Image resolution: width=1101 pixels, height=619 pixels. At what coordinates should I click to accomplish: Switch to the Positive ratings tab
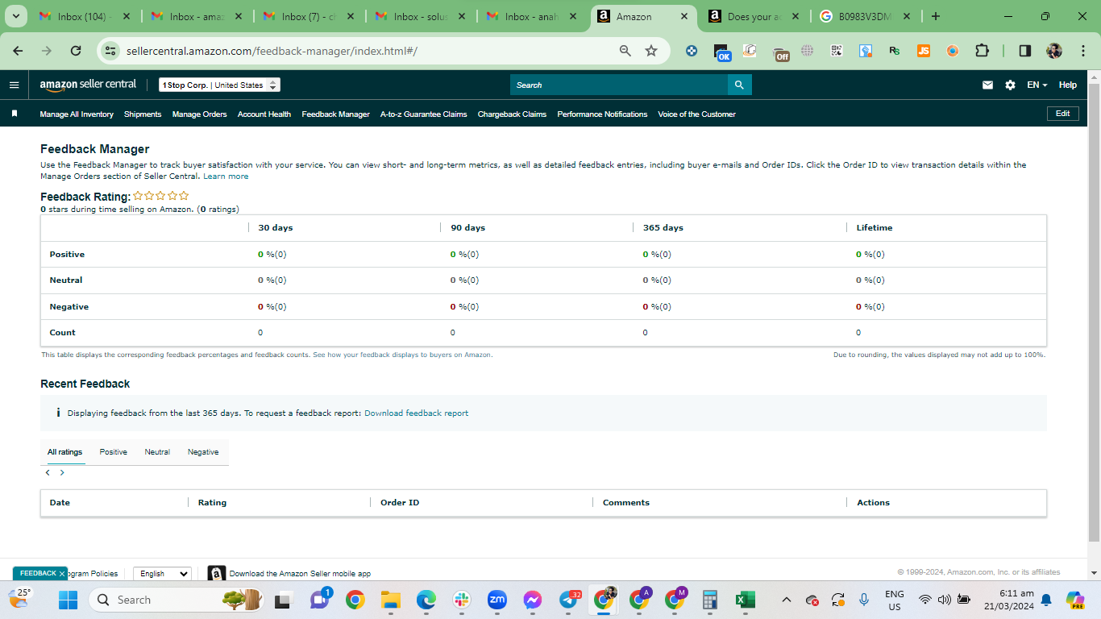pyautogui.click(x=114, y=452)
